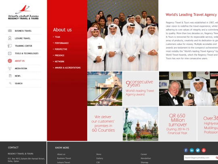Click the Statue of Liberty landmarks photo

click(140, 124)
